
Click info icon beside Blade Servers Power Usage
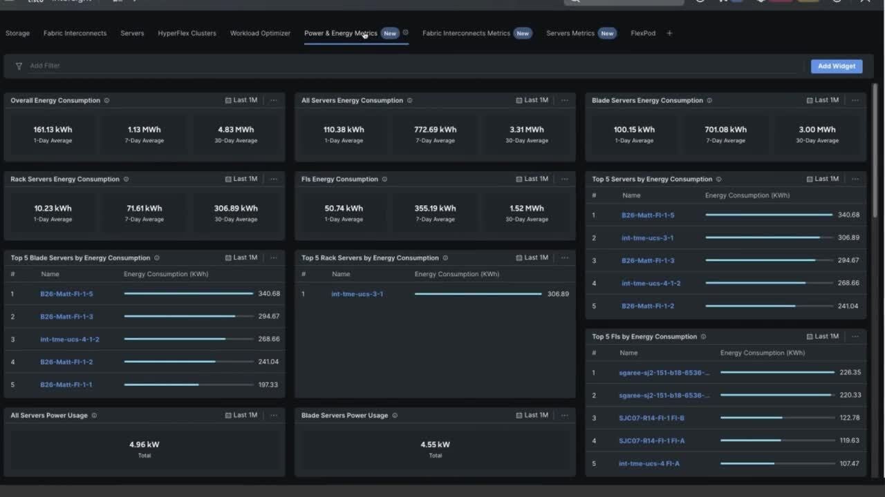(395, 416)
